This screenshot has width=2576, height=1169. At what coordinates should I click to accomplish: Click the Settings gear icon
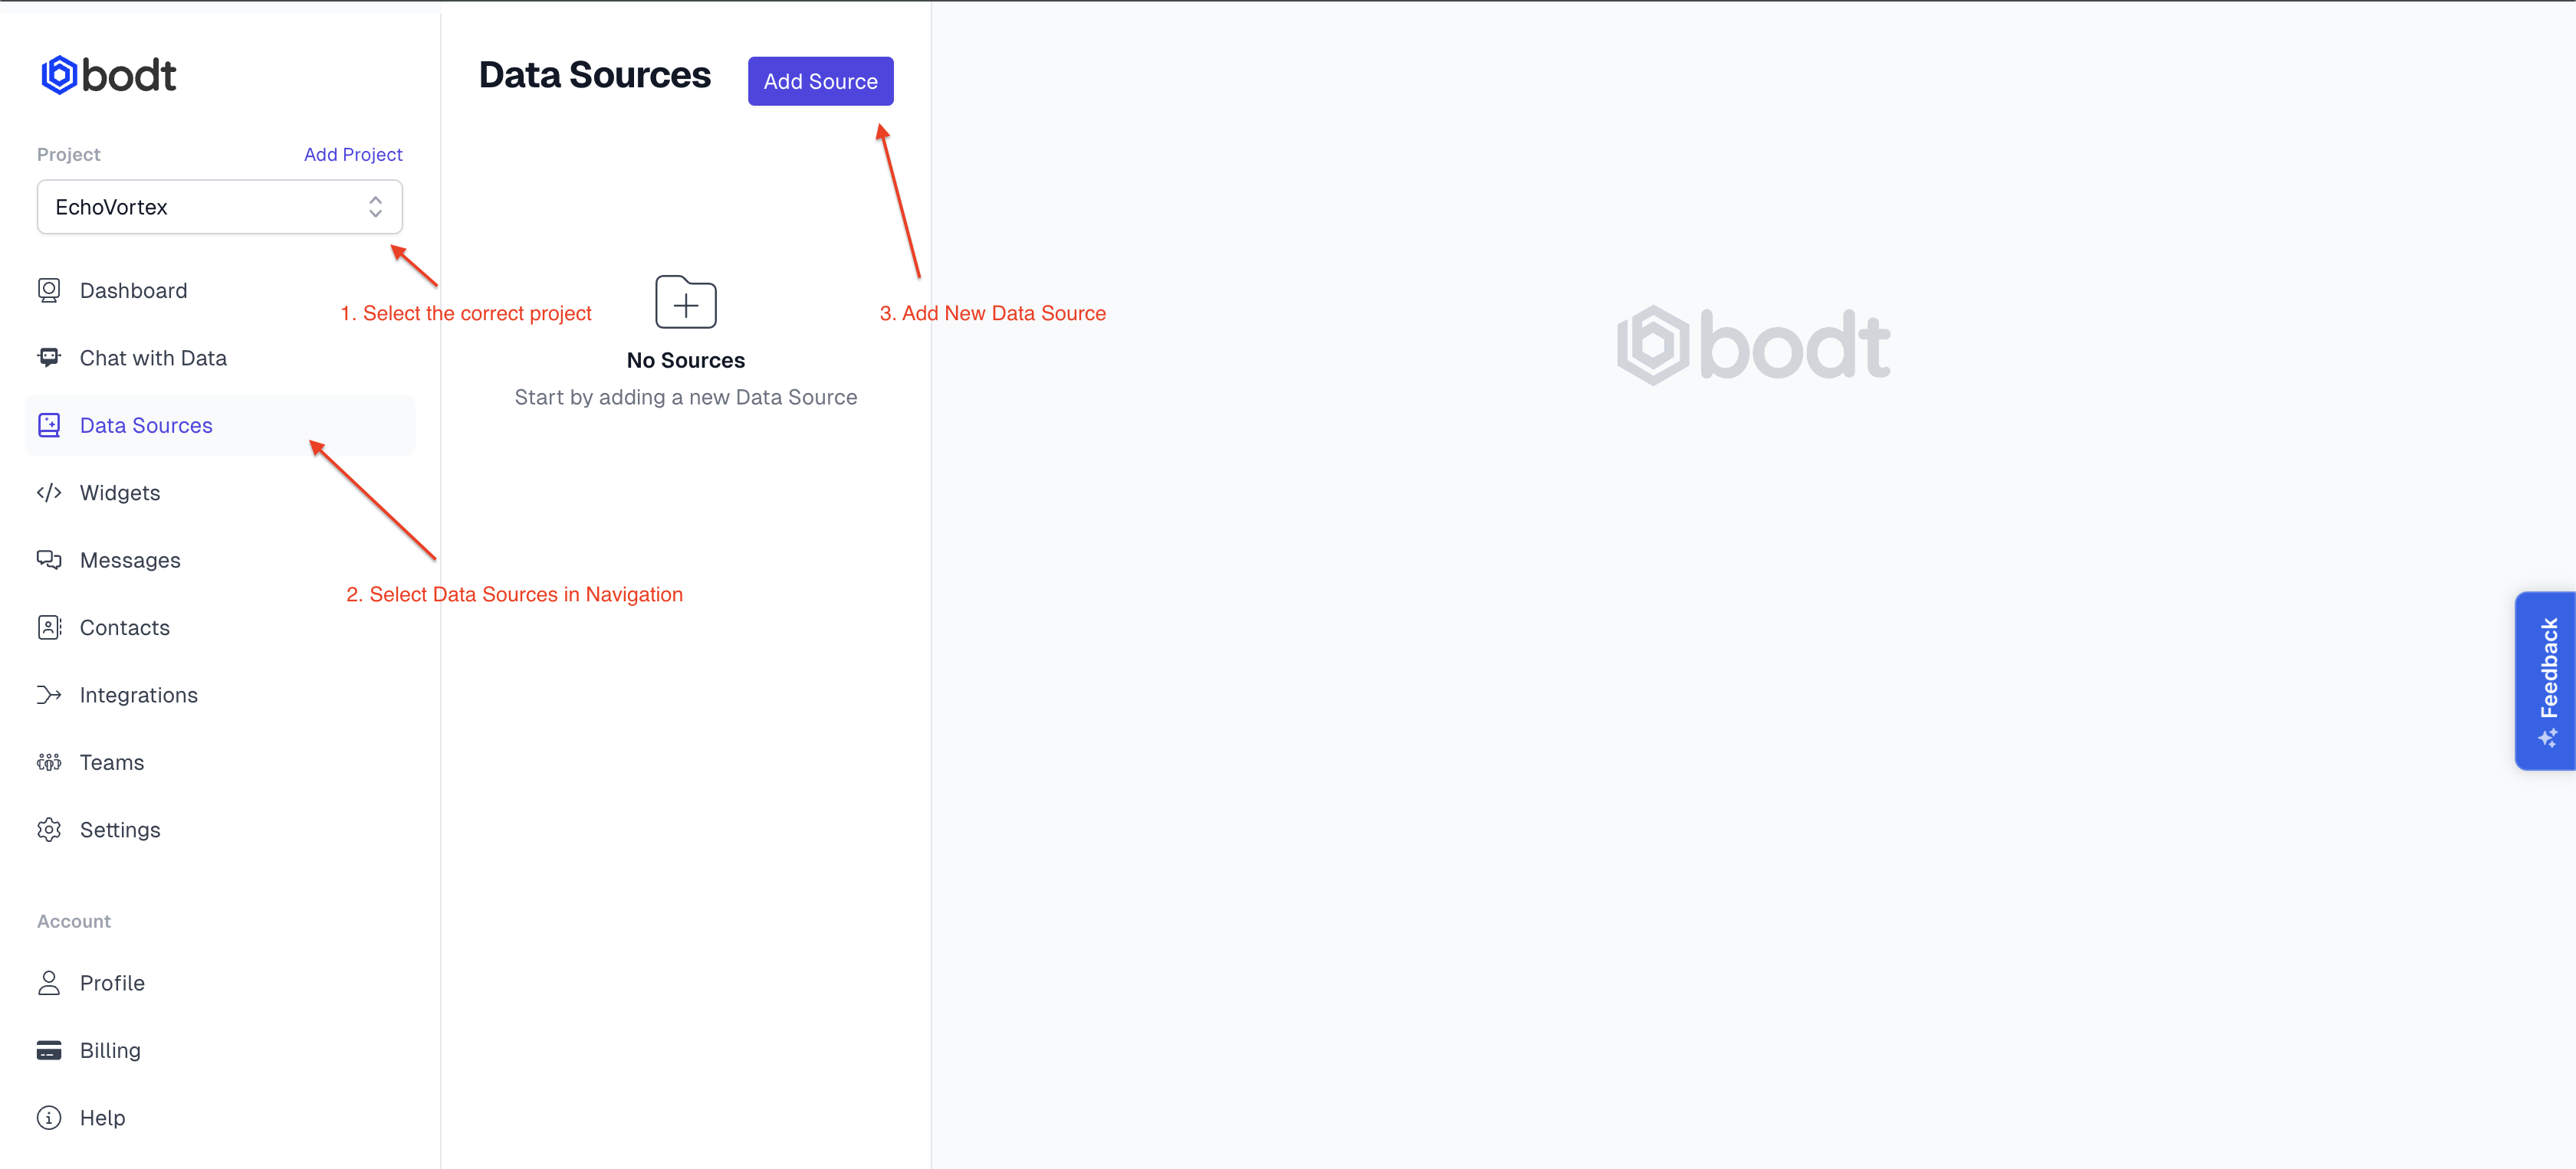tap(49, 830)
